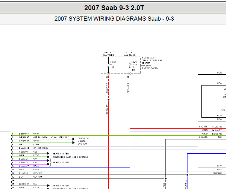226x189 pixels.
Task: Click 'SEATS SYSTEM' reference on WHT/GRY C37 wire
Action: [x=61, y=186]
